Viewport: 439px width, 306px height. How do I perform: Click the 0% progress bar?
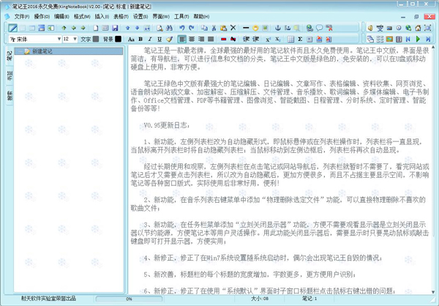[x=129, y=299]
